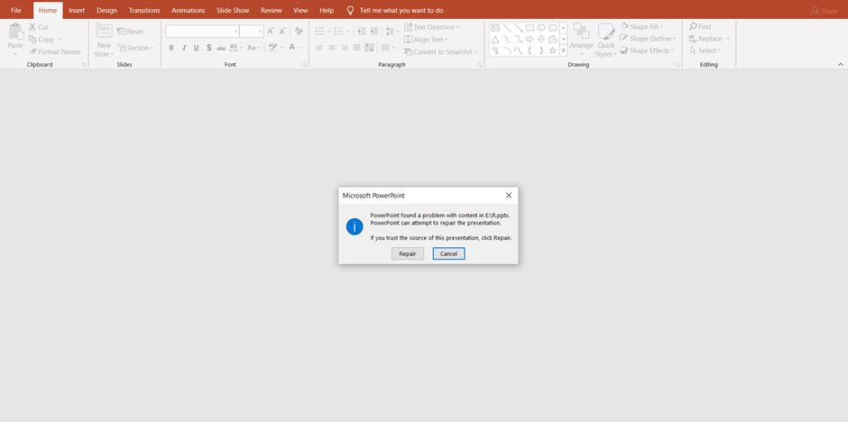
Task: Open the Section dropdown
Action: coord(135,48)
